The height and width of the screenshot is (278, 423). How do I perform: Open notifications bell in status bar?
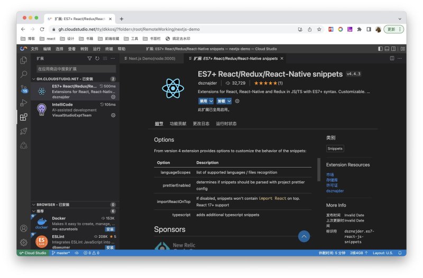400,253
